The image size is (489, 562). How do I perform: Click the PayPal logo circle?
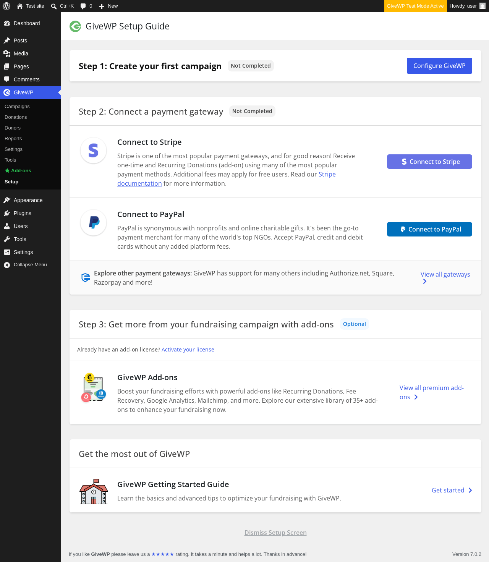pos(93,222)
